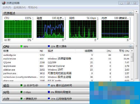Image resolution: width=140 pixels, height=104 pixels.
Task: Click the main window scroll up arrow
Action: click(x=137, y=12)
